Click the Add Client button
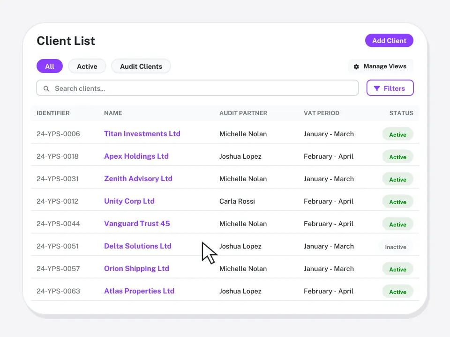This screenshot has height=337, width=450. pyautogui.click(x=389, y=40)
